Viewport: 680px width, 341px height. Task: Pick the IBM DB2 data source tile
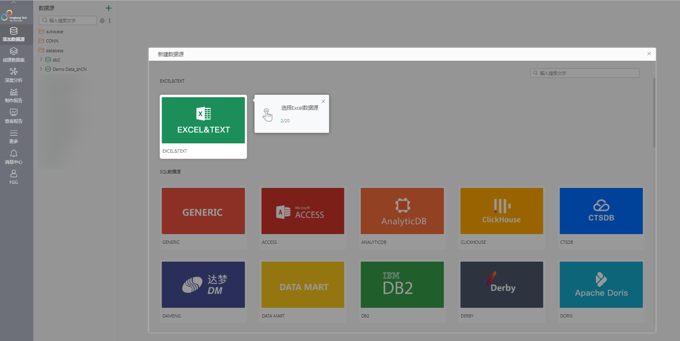coord(402,285)
